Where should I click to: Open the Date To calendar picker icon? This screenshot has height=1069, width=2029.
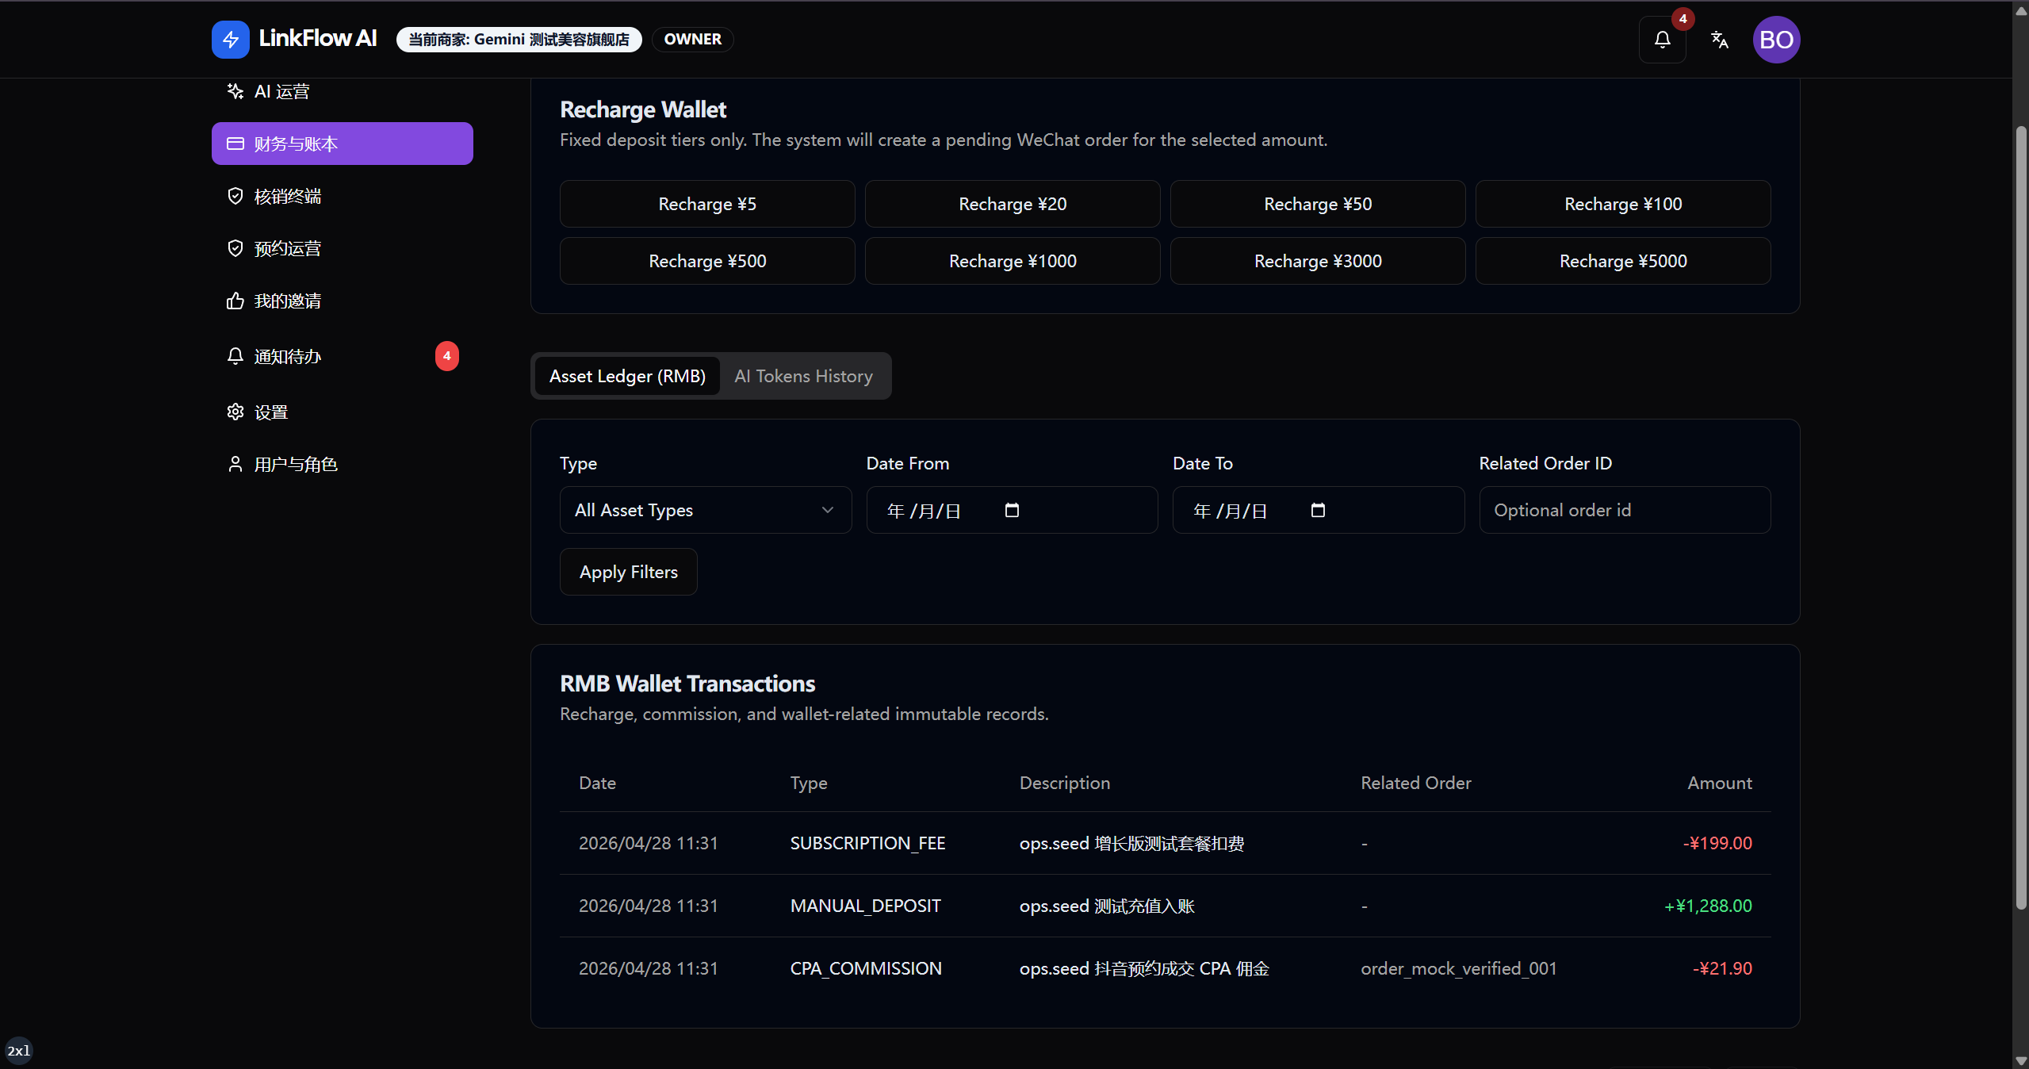[1318, 510]
